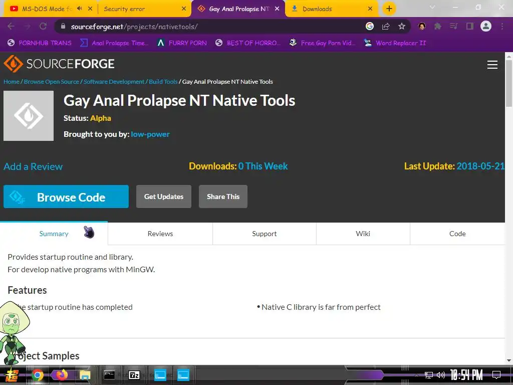
Task: Click the page vertical scrollbar thumb
Action: (509, 84)
